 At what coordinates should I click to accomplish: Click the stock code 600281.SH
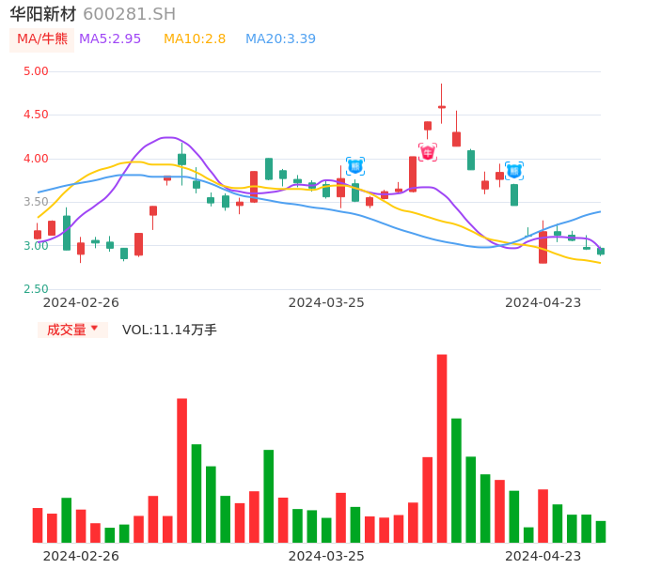tap(129, 14)
